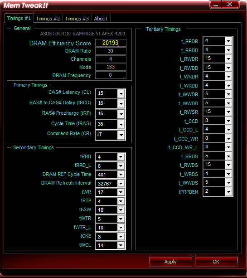Screen dimensions: 247x278
Task: Switch to the Timings #2 tab
Action: point(48,19)
